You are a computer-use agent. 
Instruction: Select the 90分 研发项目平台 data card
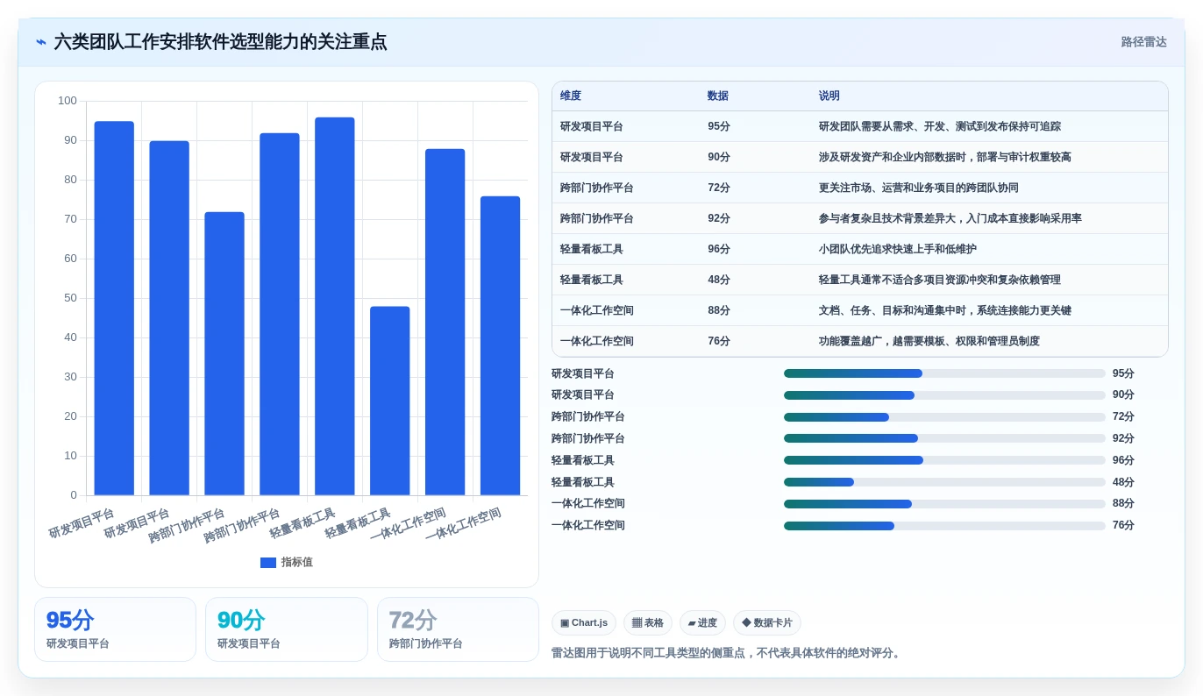coord(287,629)
